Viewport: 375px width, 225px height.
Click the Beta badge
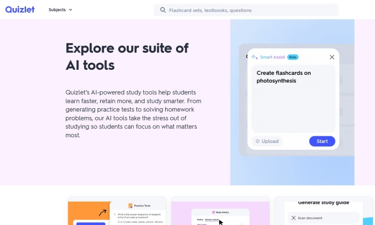click(293, 57)
